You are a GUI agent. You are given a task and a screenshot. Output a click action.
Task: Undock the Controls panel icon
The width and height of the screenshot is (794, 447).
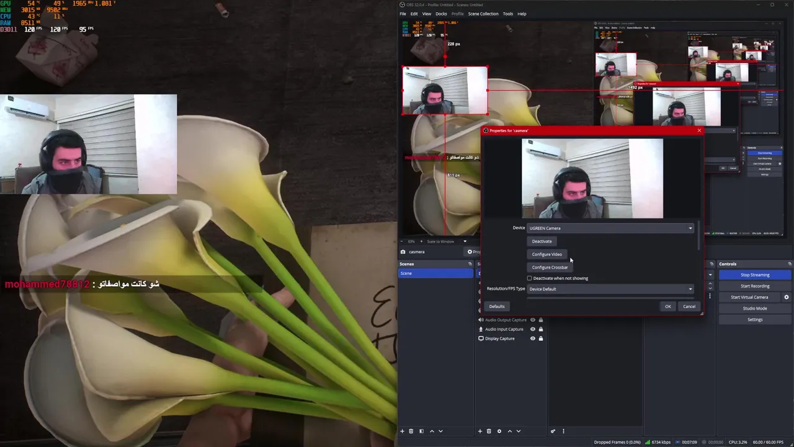click(x=789, y=264)
